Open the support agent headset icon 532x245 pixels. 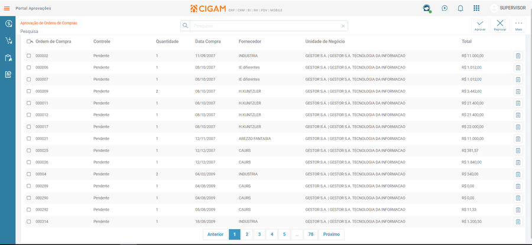(x=426, y=8)
